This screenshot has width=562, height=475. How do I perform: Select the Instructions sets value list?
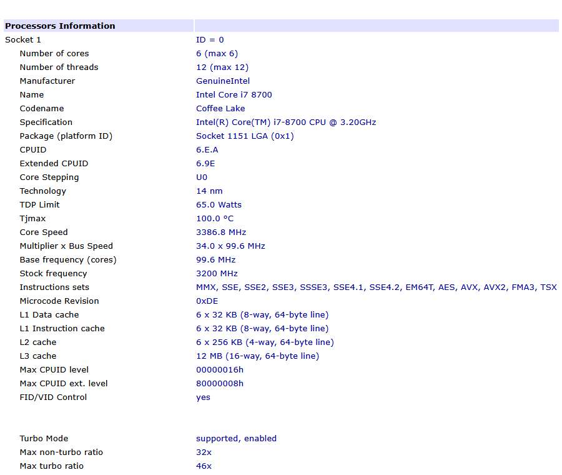click(377, 287)
